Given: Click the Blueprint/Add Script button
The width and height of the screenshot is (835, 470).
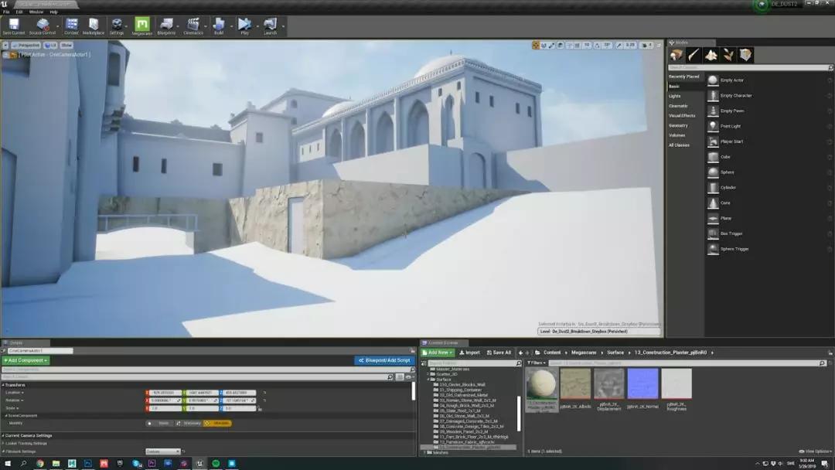Looking at the screenshot, I should point(384,360).
